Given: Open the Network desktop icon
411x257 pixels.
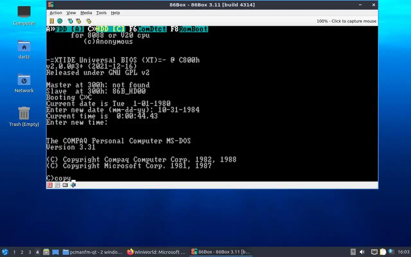Looking at the screenshot, I should 24,83.
